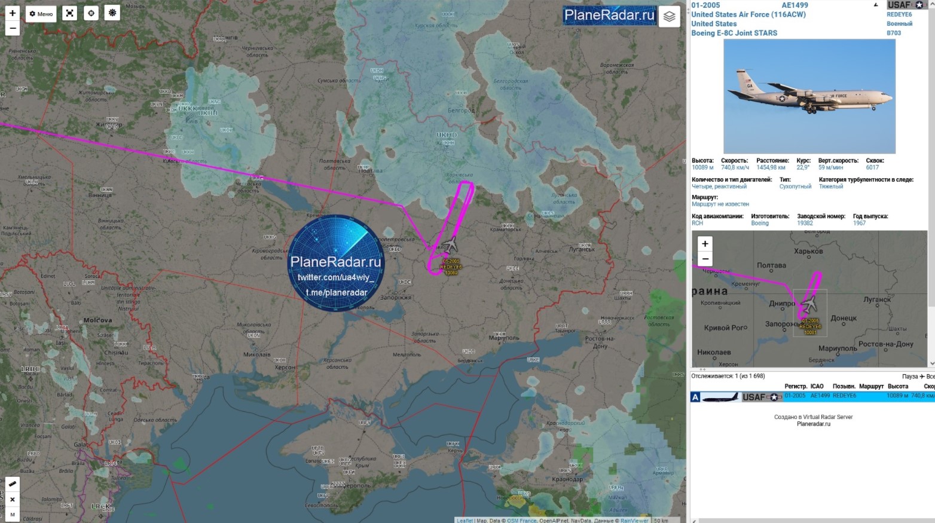Open the map layers selector

[x=670, y=17]
